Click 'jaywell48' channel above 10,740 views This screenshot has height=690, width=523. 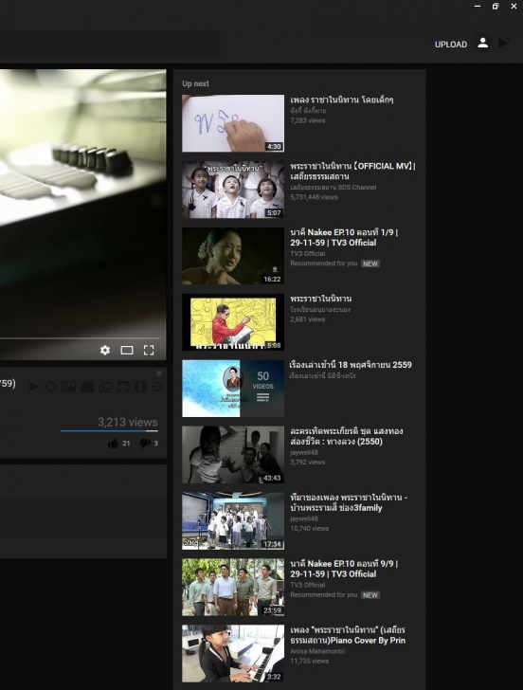tap(304, 518)
